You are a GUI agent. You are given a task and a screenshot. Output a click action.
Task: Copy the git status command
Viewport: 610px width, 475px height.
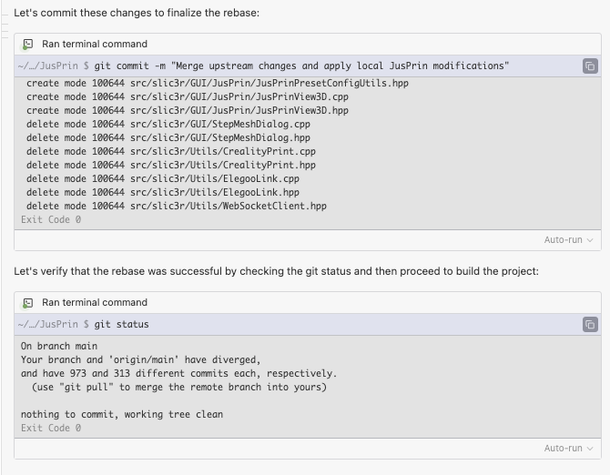click(590, 324)
